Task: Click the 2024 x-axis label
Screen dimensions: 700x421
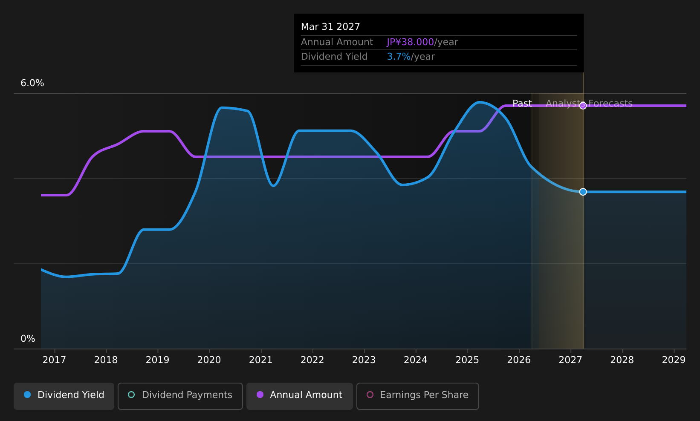Action: [x=415, y=360]
